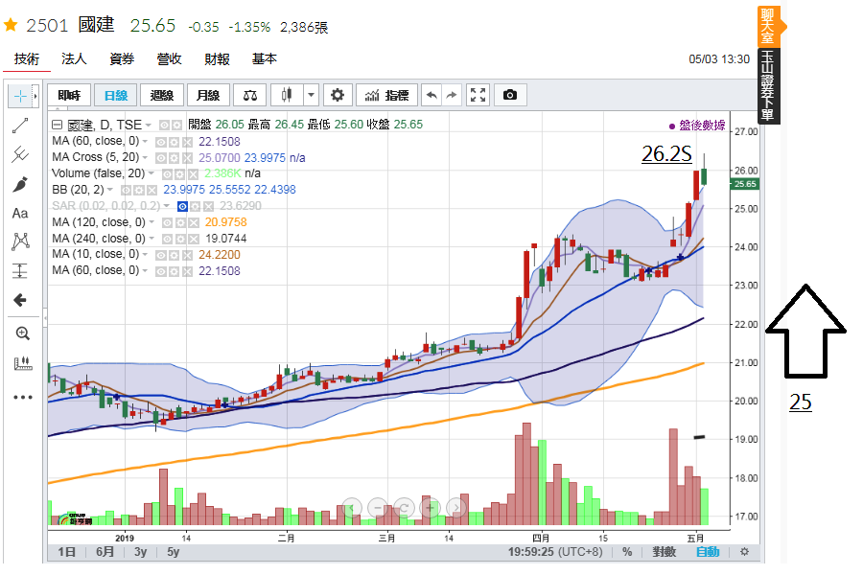Select the ruler measure tool in sidebar

coord(23,363)
